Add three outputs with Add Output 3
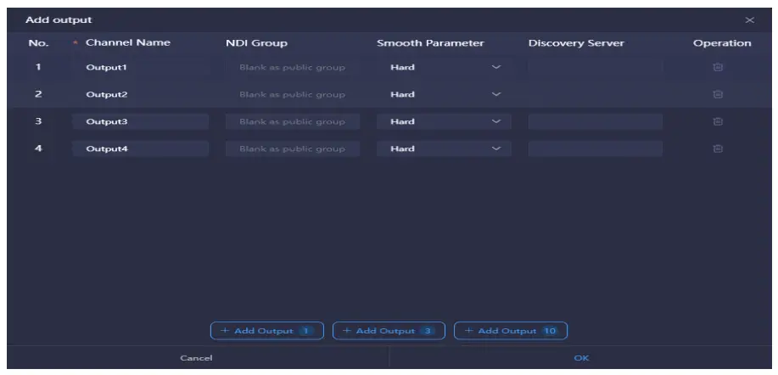The image size is (778, 375). tap(389, 331)
